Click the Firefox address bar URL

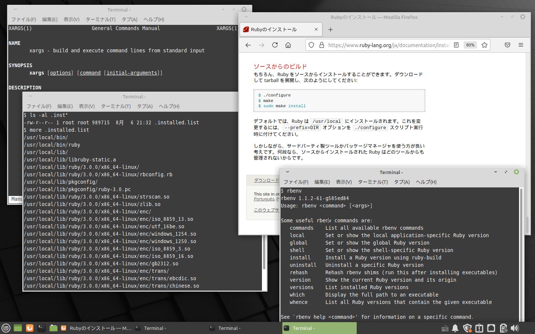pyautogui.click(x=388, y=45)
